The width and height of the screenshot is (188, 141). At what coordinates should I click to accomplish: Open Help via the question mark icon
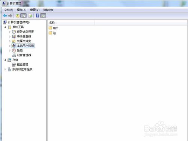37,15
